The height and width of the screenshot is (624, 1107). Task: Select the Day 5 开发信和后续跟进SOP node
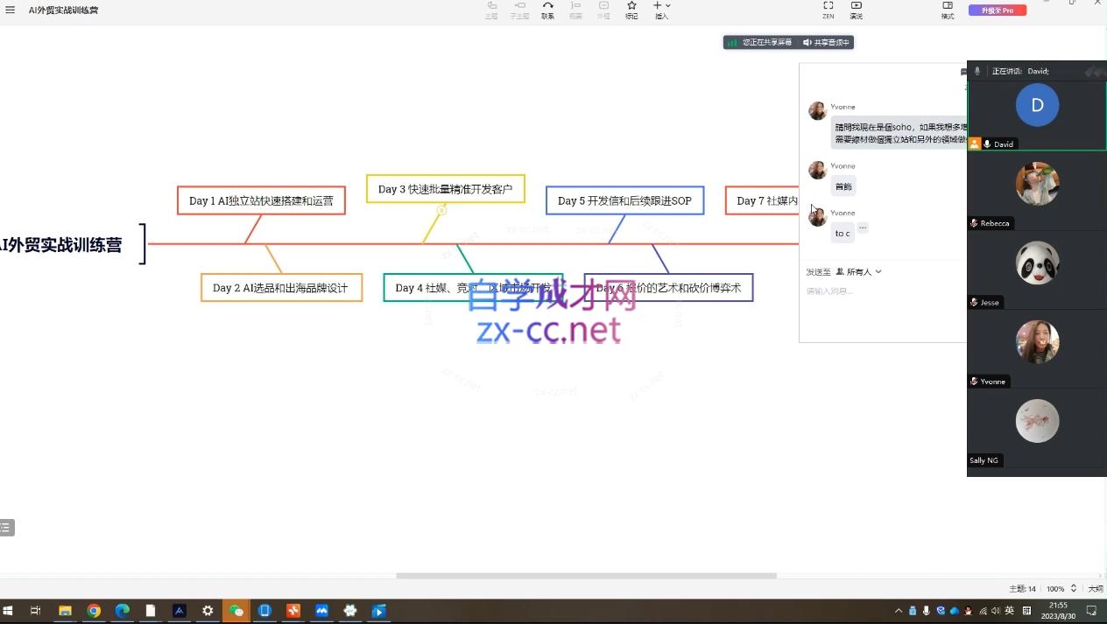(624, 200)
